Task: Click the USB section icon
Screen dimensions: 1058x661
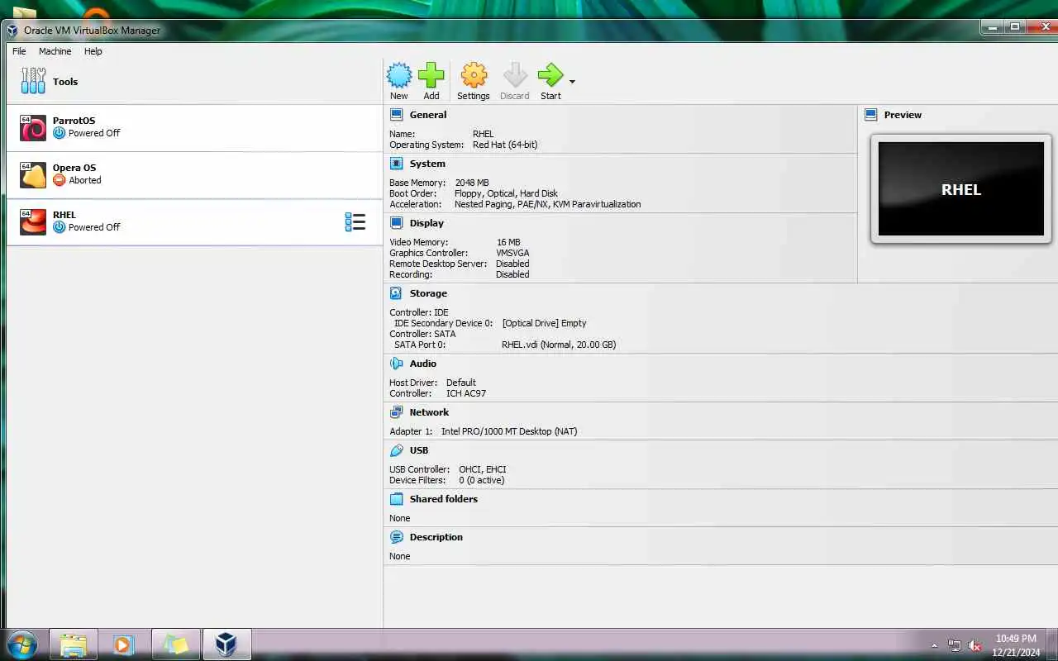Action: [397, 450]
